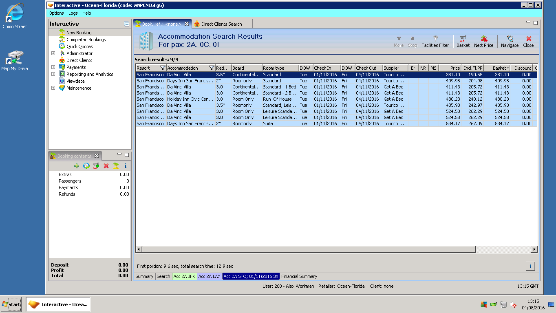Open Direct Clients in the tree
The height and width of the screenshot is (313, 556).
tap(79, 60)
